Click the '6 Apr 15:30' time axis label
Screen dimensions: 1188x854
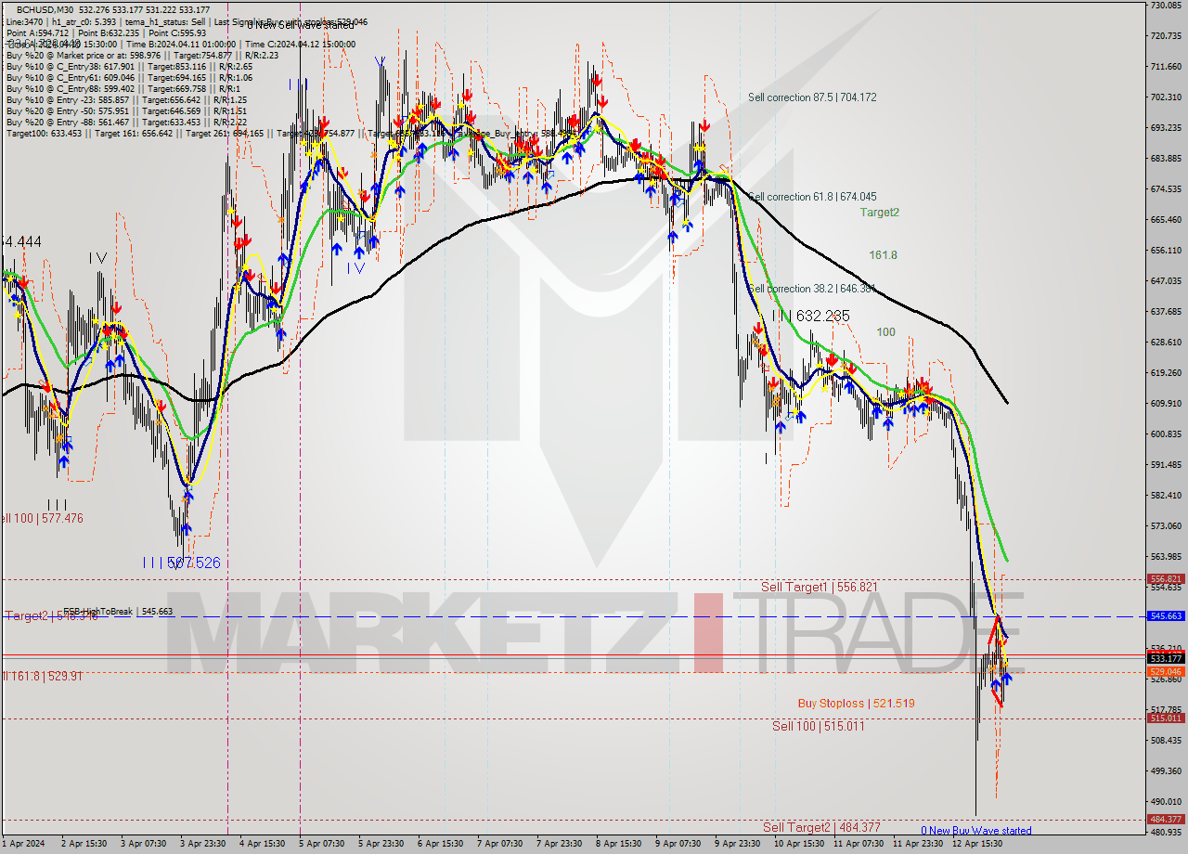tap(440, 844)
